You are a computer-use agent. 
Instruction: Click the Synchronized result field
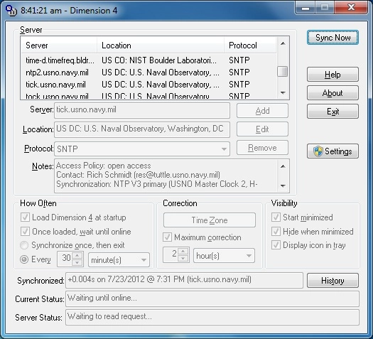point(184,280)
